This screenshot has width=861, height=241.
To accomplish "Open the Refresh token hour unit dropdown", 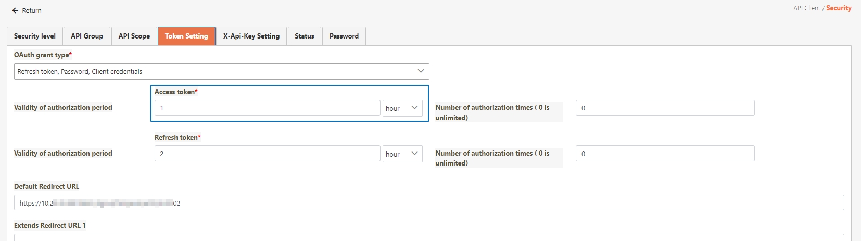I will click(402, 154).
